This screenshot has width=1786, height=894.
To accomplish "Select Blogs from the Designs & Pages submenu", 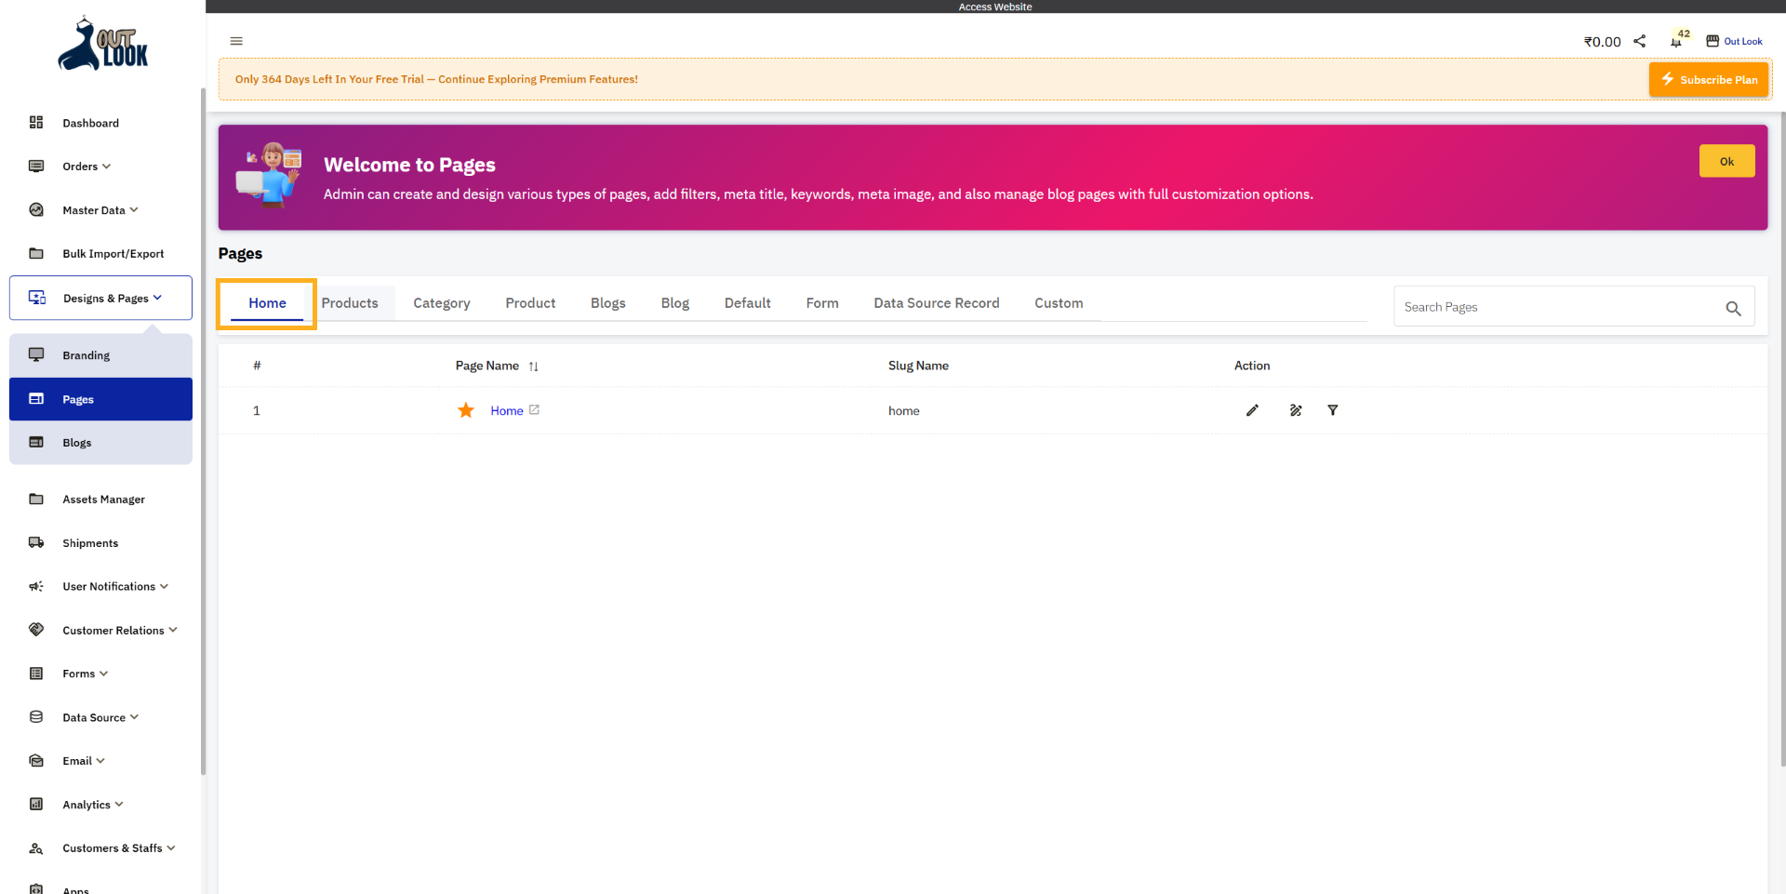I will [x=78, y=442].
